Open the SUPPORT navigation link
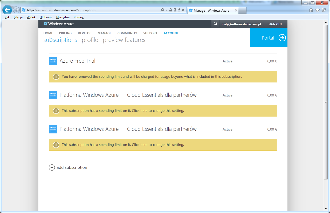The image size is (330, 213). 150,33
